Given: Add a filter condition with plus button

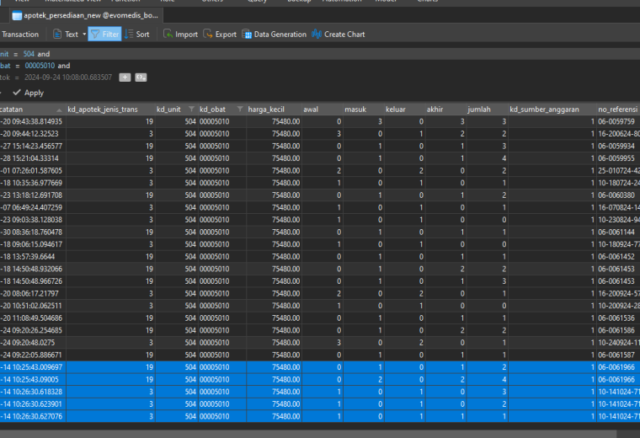Looking at the screenshot, I should [125, 77].
